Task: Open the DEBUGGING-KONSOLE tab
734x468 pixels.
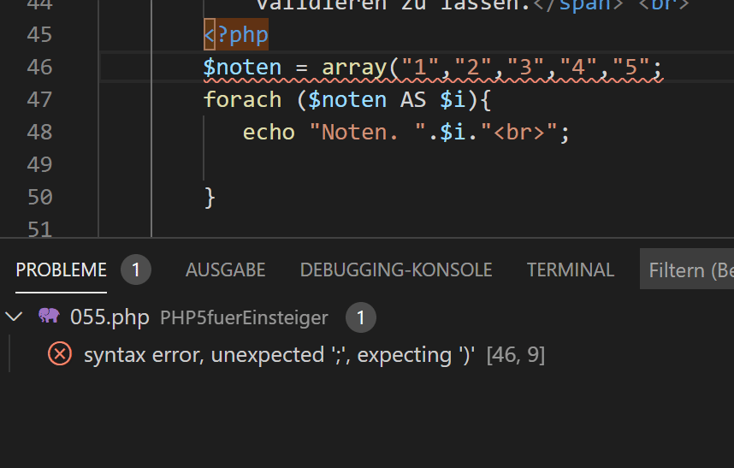Action: 396,270
